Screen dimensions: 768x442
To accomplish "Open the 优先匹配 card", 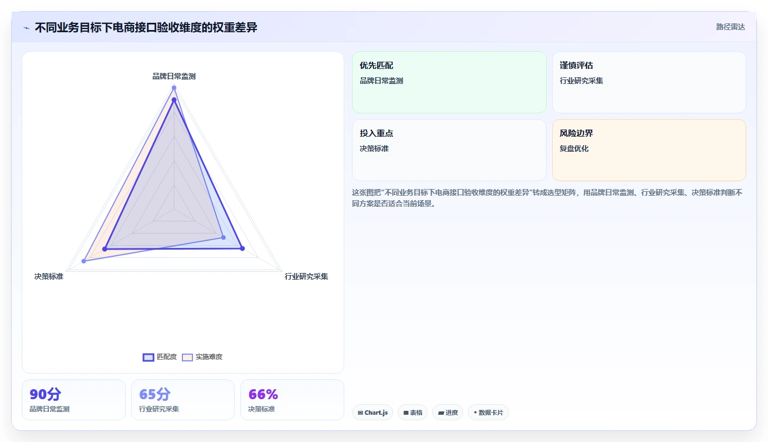I will (449, 82).
